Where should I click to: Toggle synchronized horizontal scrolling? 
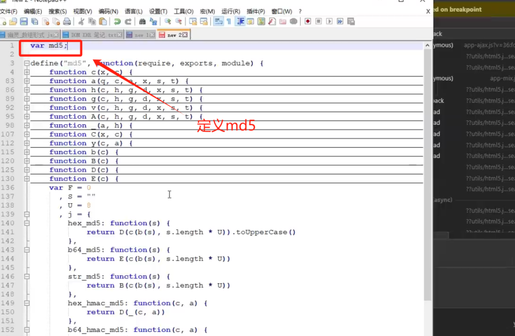click(204, 22)
